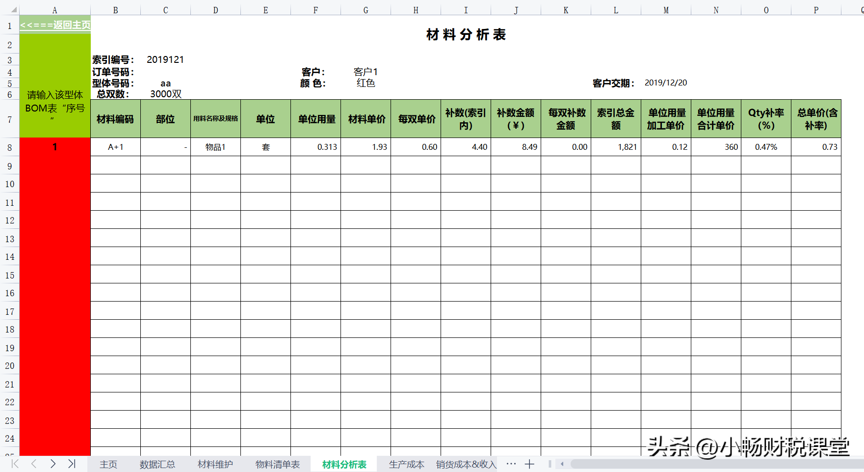Click the supplement amount value 8.49
The image size is (864, 472).
[516, 147]
